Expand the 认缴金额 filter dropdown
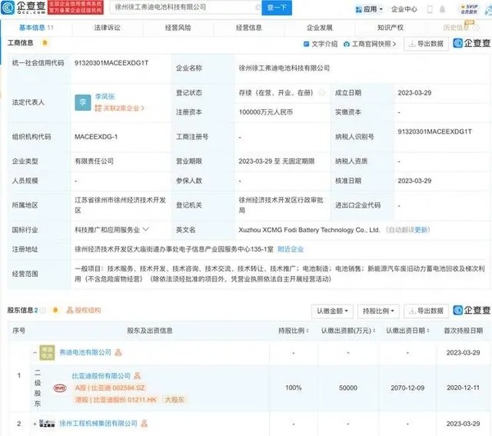The width and height of the screenshot is (492, 436). (334, 311)
